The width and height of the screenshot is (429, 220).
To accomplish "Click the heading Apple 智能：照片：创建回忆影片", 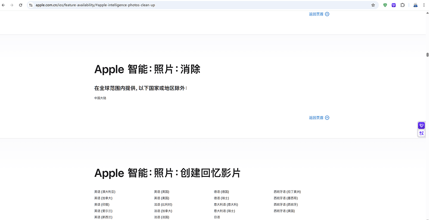I will point(167,173).
